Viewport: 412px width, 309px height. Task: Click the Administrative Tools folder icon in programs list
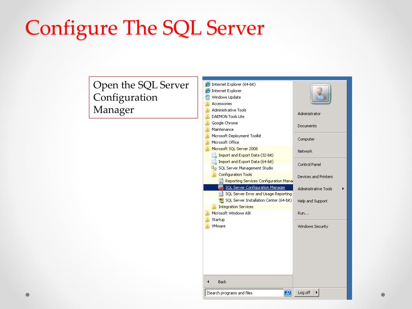coord(208,110)
